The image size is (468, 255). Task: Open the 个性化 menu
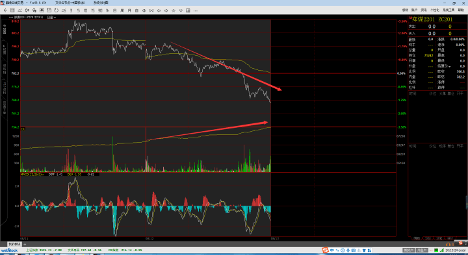(x=435, y=10)
